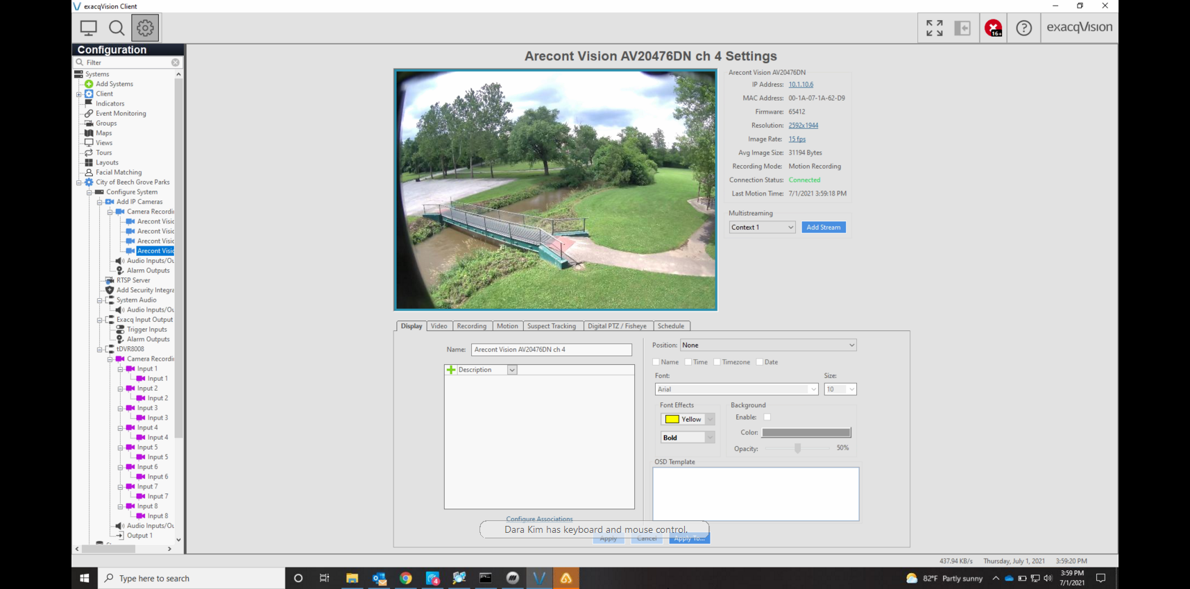Switch to the Schedule tab
This screenshot has width=1190, height=589.
tap(671, 326)
